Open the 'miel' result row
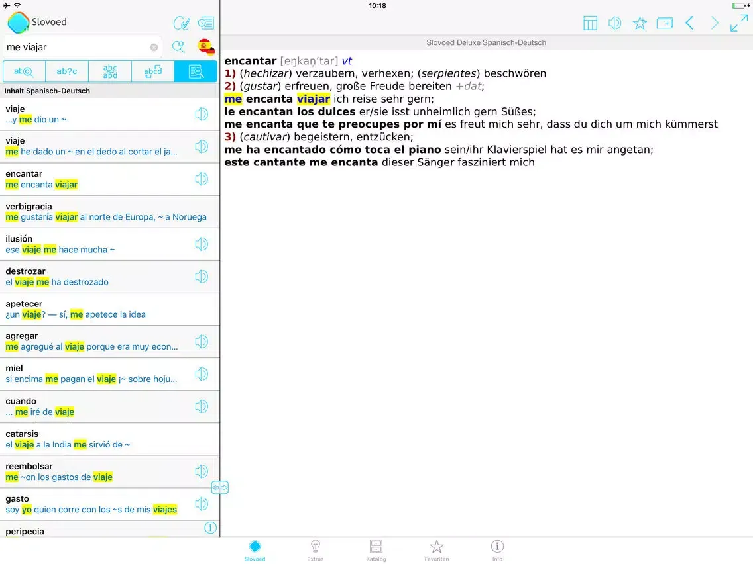753x564 pixels. (x=110, y=374)
